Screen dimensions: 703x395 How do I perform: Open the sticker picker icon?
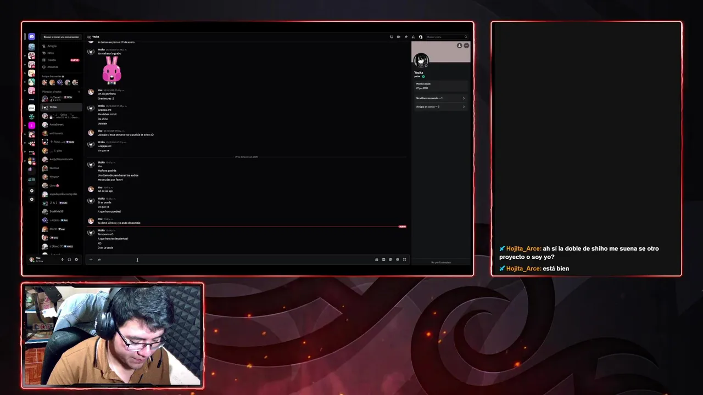[x=390, y=259]
